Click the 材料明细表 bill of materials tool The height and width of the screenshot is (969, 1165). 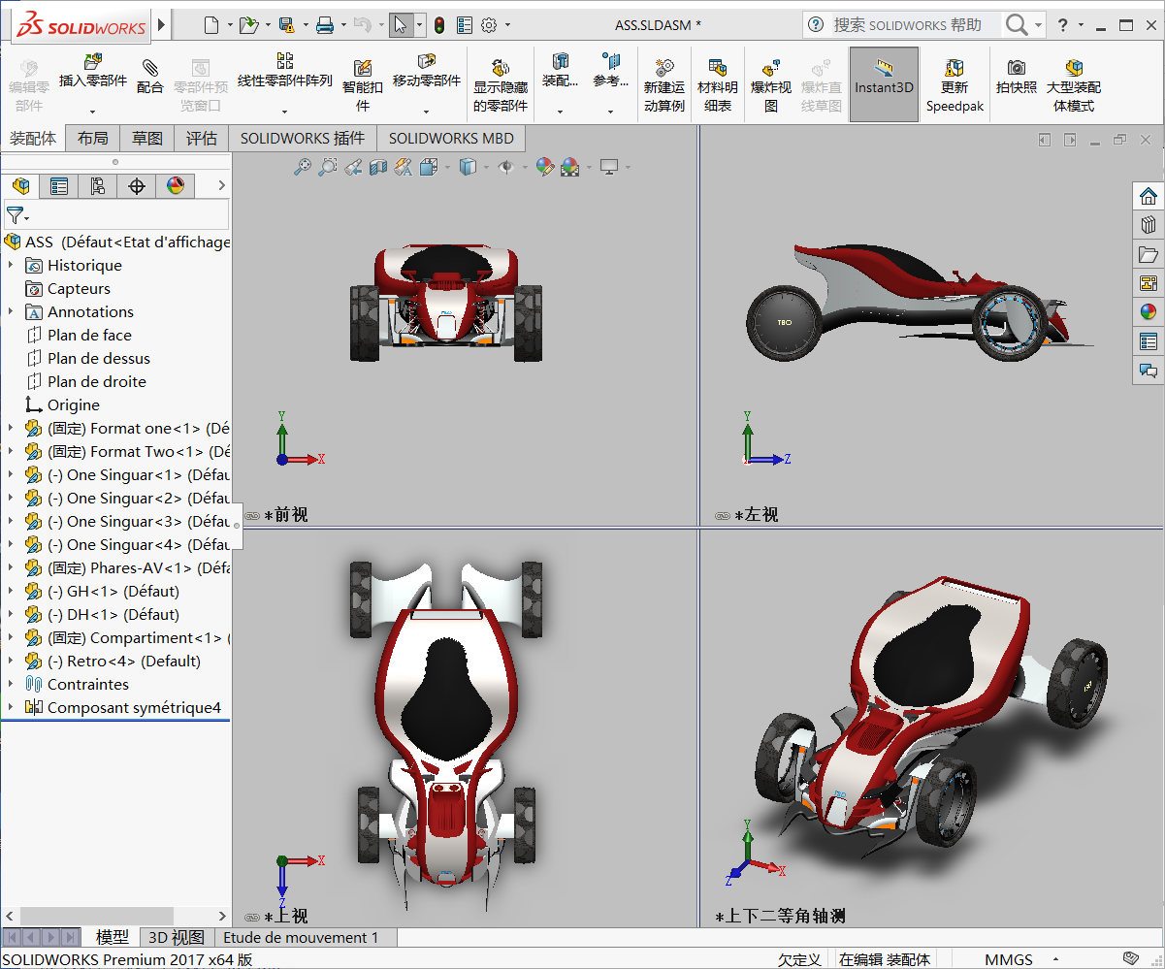point(718,85)
